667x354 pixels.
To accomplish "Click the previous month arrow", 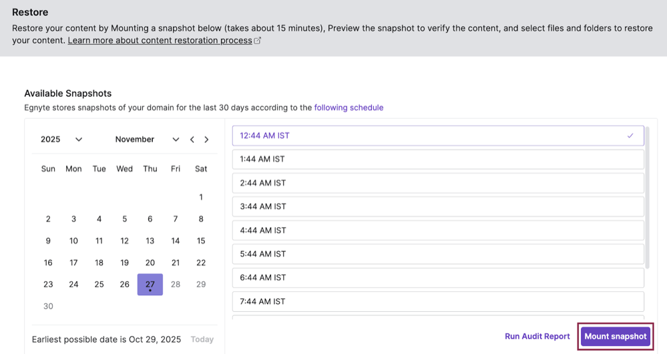I will 192,140.
